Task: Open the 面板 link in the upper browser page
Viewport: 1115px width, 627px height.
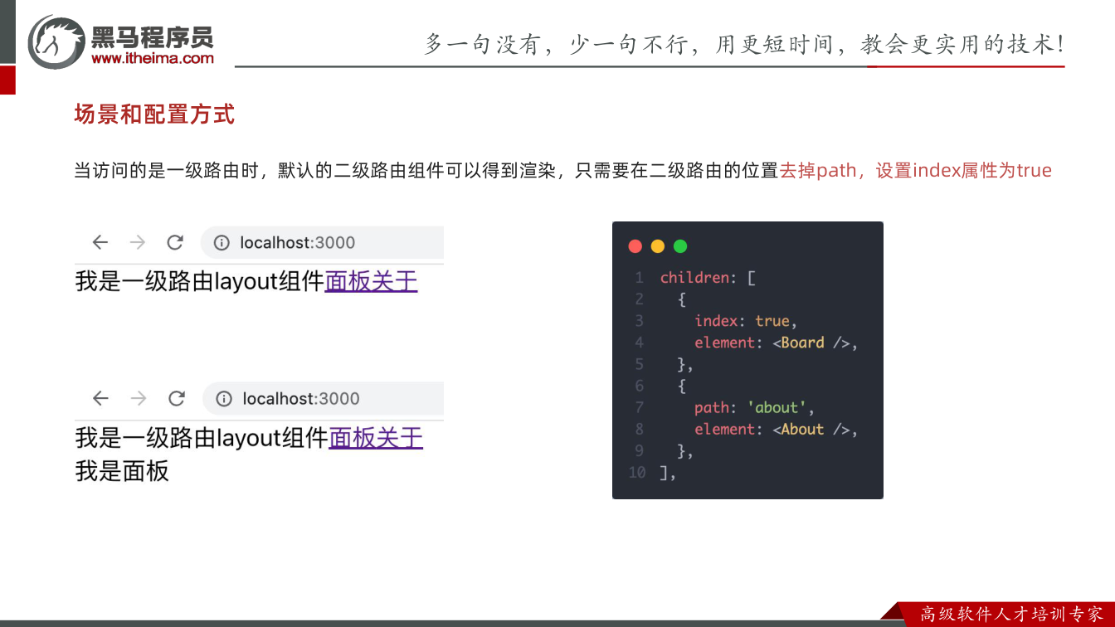Action: pyautogui.click(x=348, y=282)
